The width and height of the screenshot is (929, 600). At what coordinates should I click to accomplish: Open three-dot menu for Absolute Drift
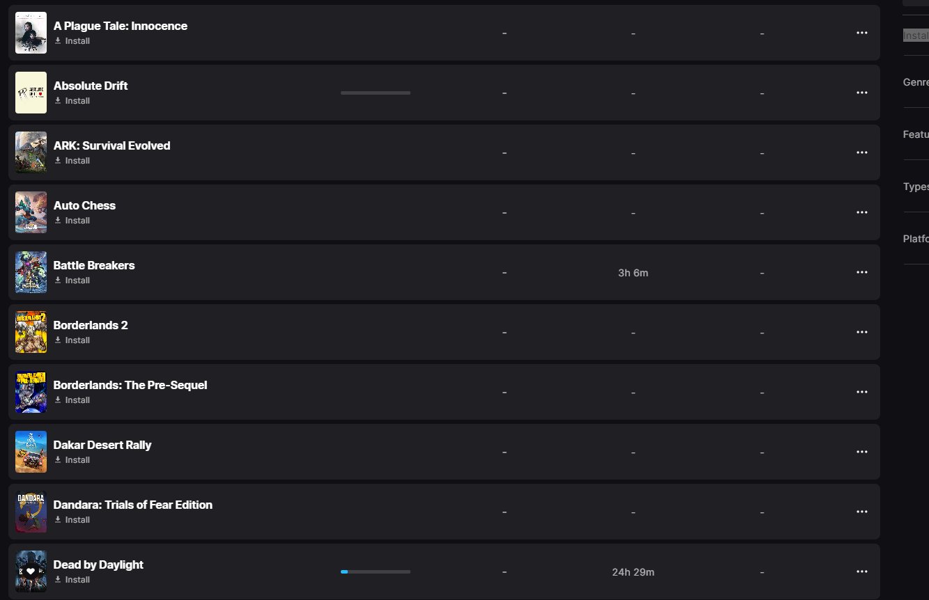click(861, 93)
